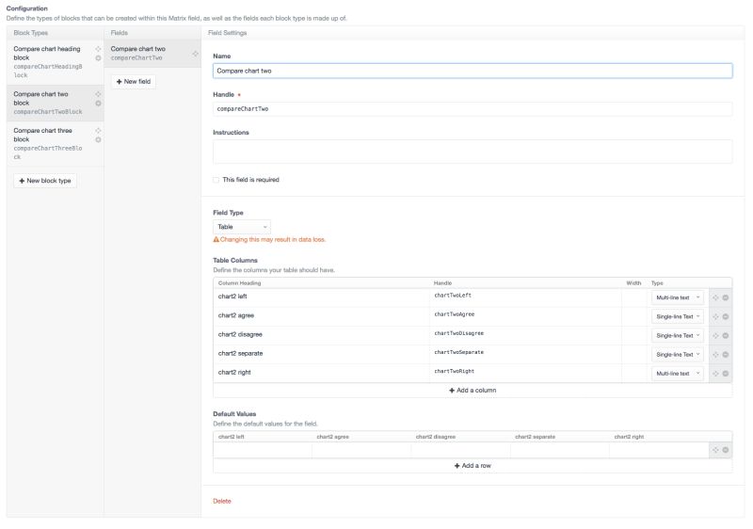Edit the chartTwoDisagree handle cell

tap(526, 335)
